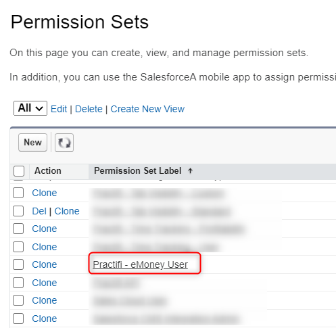
Task: Check the bottom row's checkbox
Action: [x=18, y=319]
